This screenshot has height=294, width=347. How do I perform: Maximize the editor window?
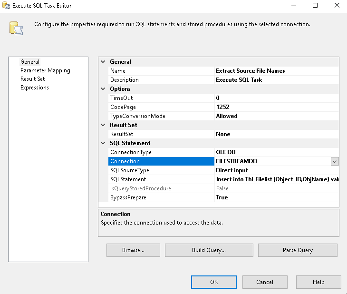(x=315, y=6)
